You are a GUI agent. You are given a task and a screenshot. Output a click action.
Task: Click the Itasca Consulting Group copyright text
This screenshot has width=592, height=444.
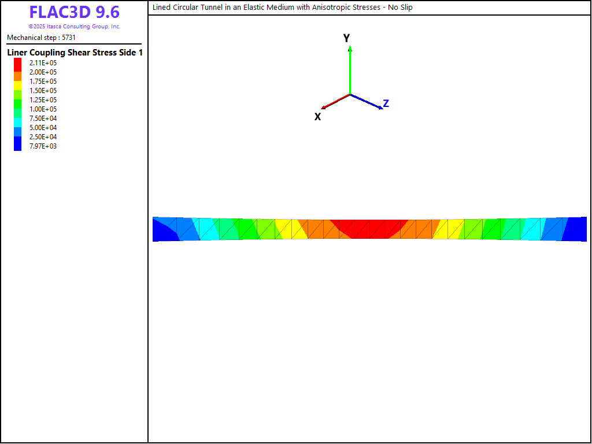(x=74, y=27)
